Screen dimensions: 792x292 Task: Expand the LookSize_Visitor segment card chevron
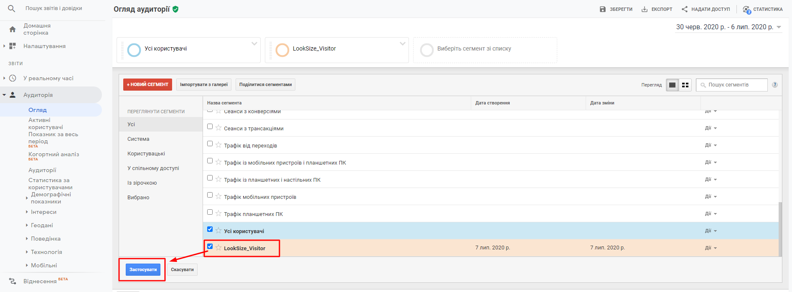(402, 43)
